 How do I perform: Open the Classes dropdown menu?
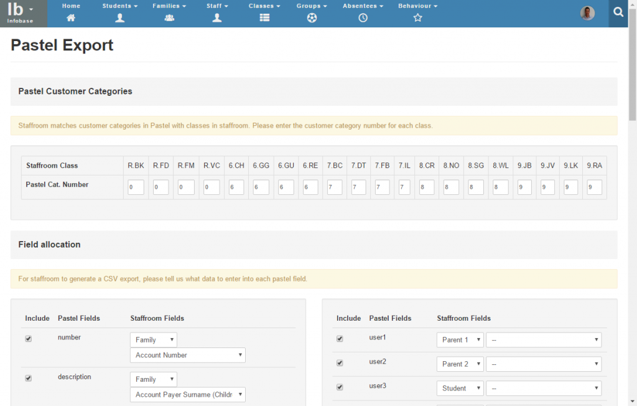pos(264,6)
